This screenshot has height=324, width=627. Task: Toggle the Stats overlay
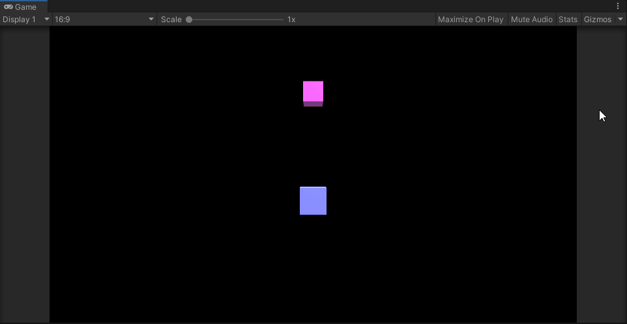pyautogui.click(x=568, y=19)
